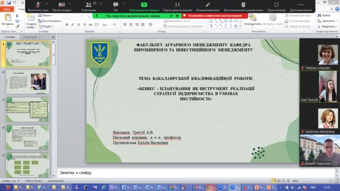Expand the participants options arrow
Viewport: 340px width, 191px height.
coord(100,4)
